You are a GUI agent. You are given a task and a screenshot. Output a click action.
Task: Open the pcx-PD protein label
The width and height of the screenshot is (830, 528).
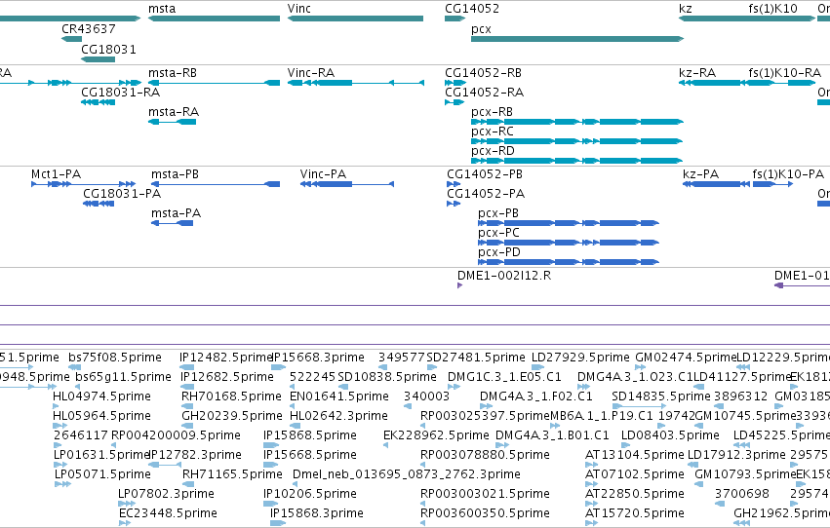pyautogui.click(x=499, y=252)
